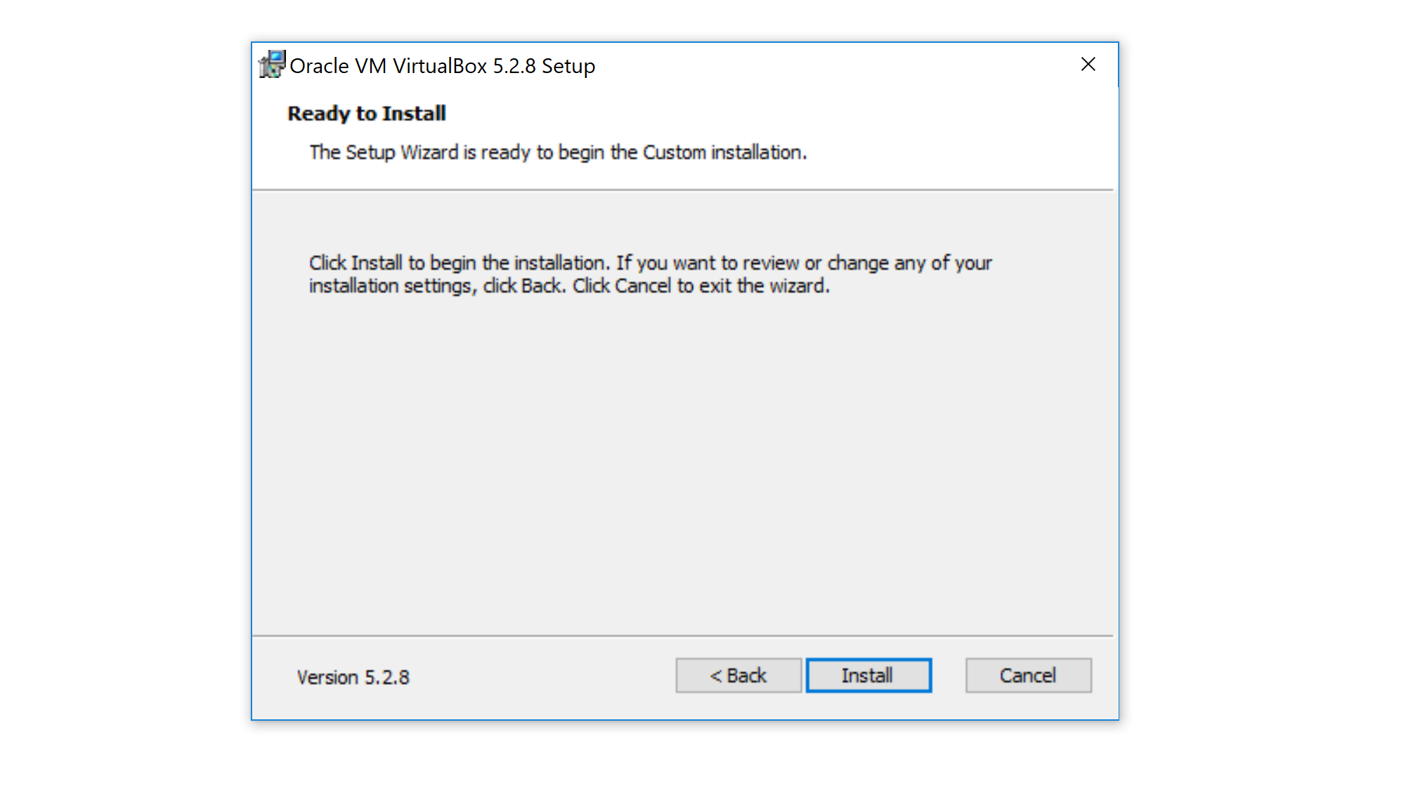Go back using the < Back button
Image resolution: width=1420 pixels, height=798 pixels.
coord(738,676)
